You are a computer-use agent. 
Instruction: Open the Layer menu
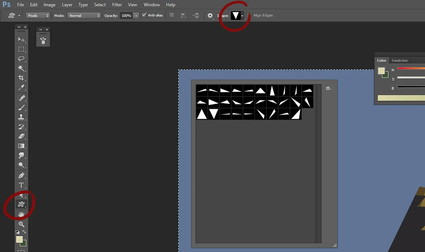click(x=67, y=5)
